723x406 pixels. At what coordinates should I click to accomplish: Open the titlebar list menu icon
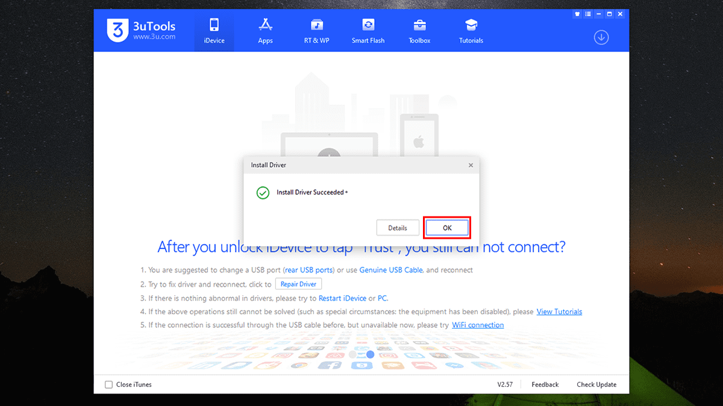[587, 13]
